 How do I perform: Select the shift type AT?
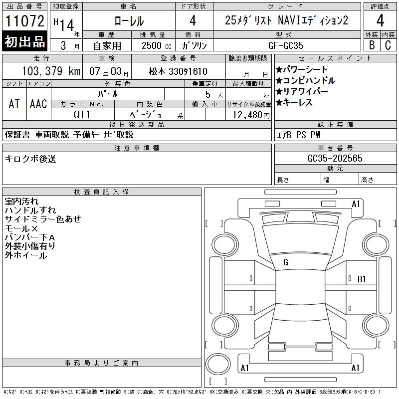[14, 104]
